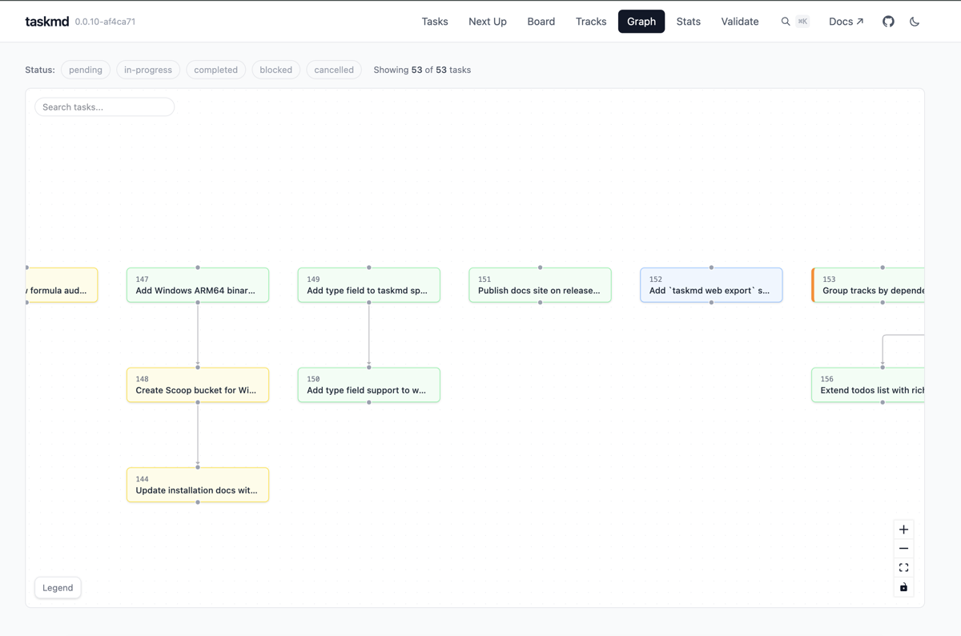961x636 pixels.
Task: Go to the Validate page
Action: click(x=739, y=22)
